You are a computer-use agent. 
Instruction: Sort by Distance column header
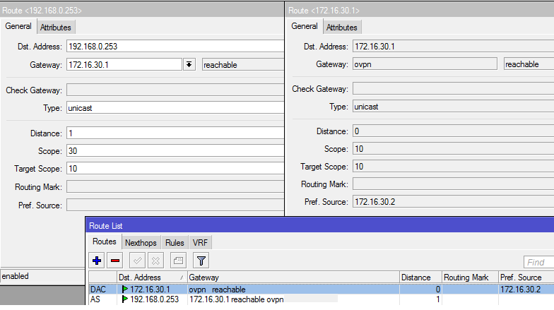tap(420, 278)
